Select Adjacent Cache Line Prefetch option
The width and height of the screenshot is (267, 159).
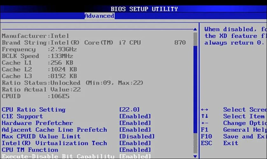(54, 130)
